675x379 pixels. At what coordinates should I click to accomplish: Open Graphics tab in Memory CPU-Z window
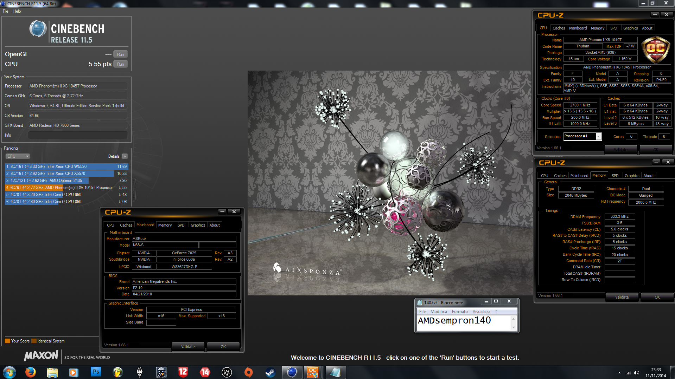coord(632,176)
